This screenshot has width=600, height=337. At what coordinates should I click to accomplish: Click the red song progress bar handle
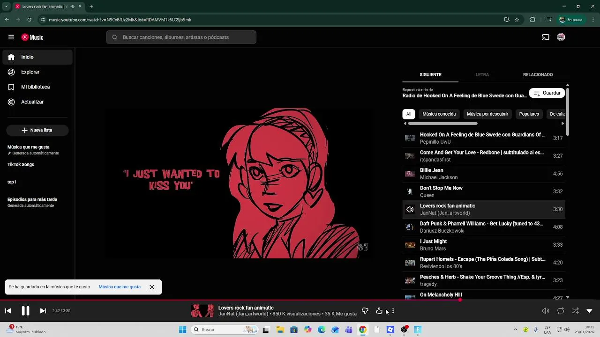pyautogui.click(x=460, y=300)
